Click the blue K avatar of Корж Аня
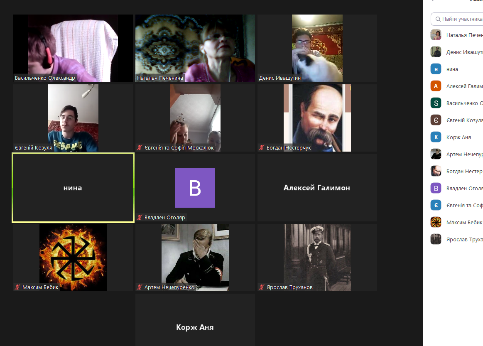This screenshot has width=483, height=346. [x=436, y=137]
